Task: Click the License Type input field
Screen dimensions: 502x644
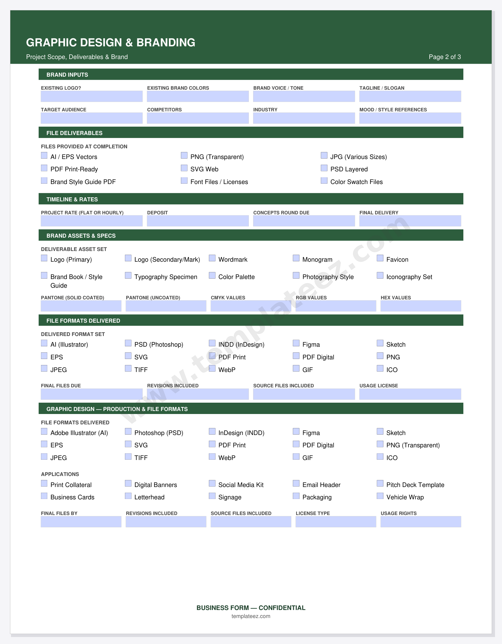Action: point(336,522)
